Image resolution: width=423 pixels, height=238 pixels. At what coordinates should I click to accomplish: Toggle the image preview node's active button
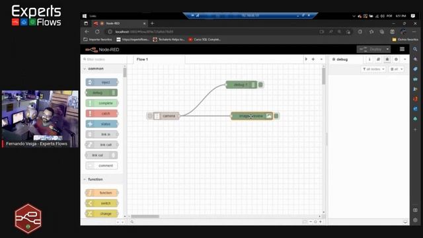click(276, 116)
